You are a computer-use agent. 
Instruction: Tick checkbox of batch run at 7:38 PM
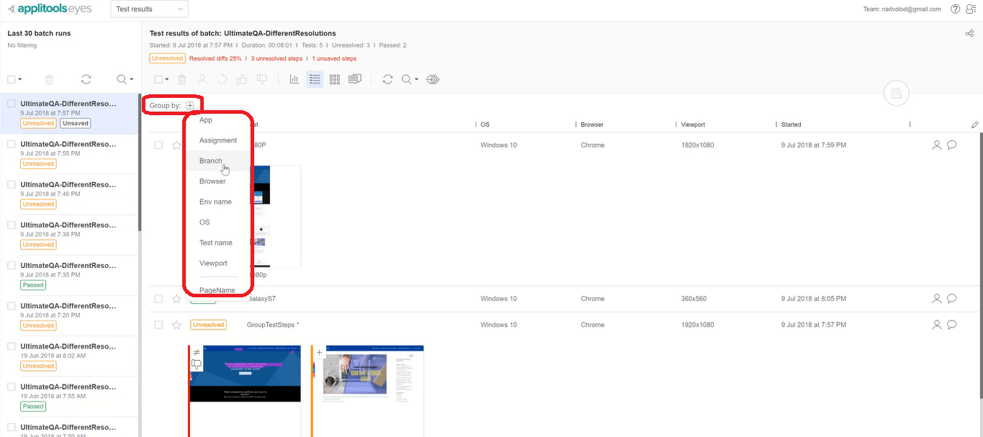(x=12, y=225)
